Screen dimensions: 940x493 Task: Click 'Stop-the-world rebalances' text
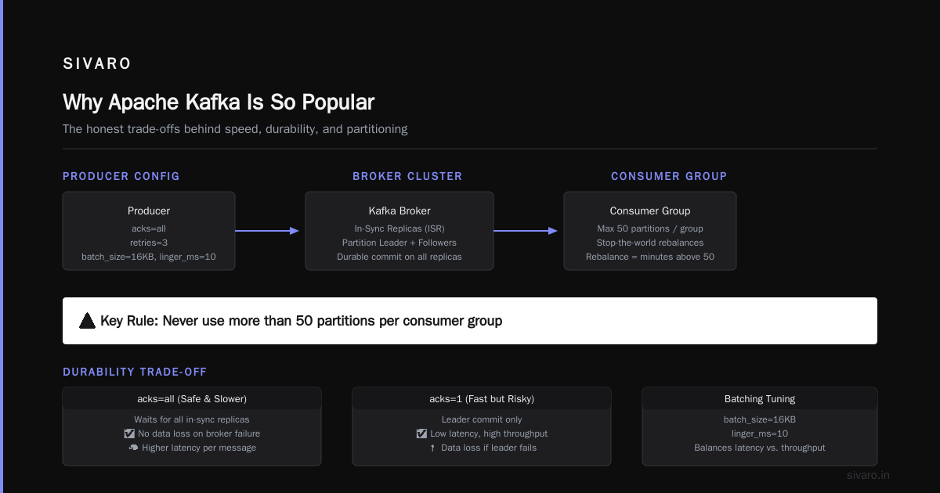650,243
